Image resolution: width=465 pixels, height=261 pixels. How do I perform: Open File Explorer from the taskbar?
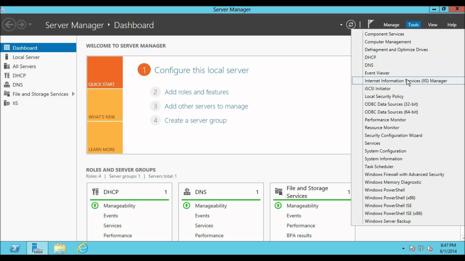[60, 248]
